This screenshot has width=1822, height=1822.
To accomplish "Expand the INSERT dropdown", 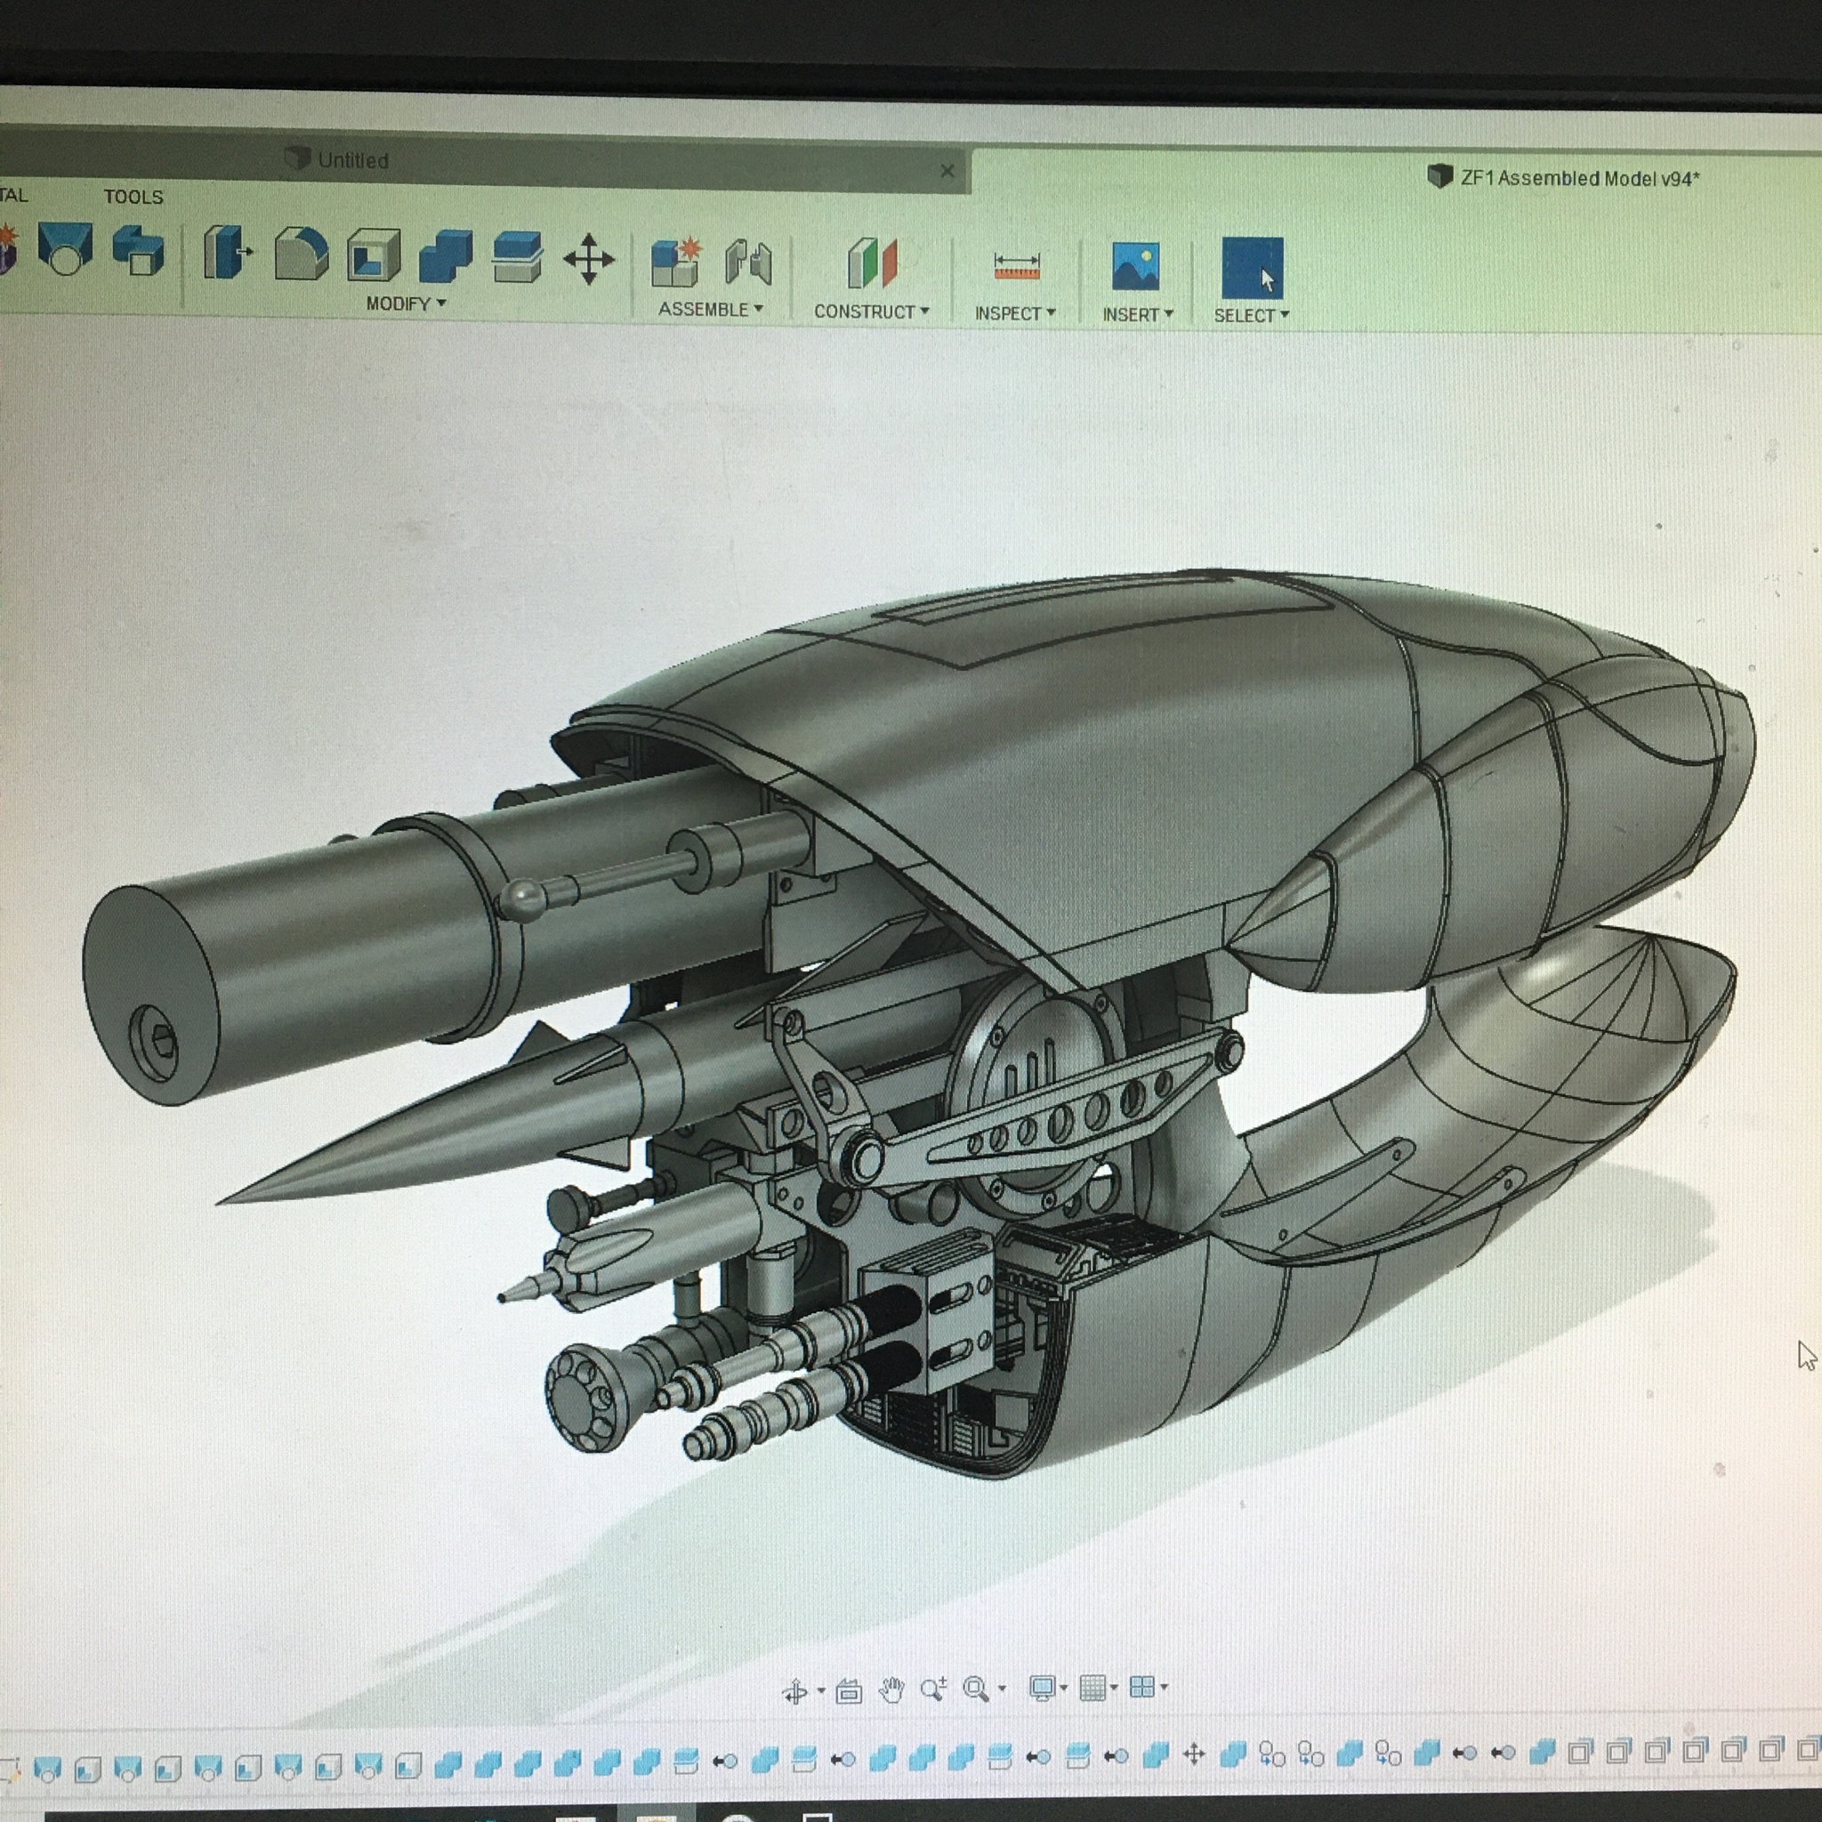I will (x=1137, y=314).
